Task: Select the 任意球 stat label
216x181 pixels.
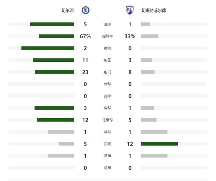Action: 108,120
